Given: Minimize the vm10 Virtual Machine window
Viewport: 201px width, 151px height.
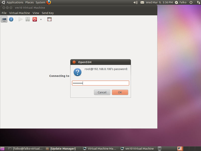Looking at the screenshot, I should click(7, 8).
